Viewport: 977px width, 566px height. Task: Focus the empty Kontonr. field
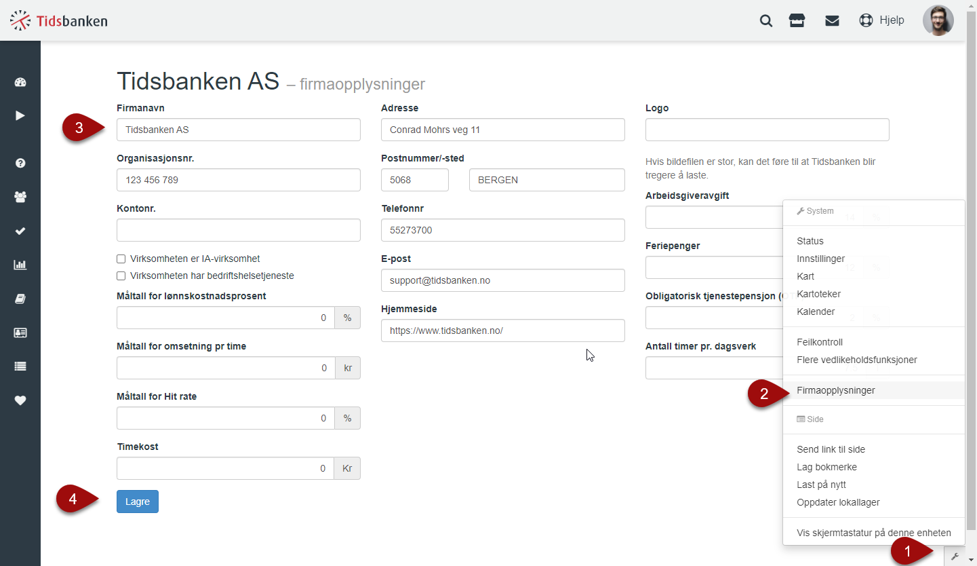pos(239,230)
